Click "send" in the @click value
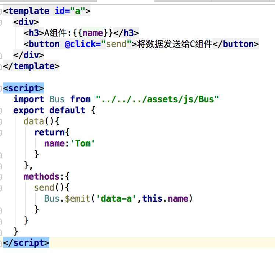This screenshot has height=265, width=275. (116, 44)
